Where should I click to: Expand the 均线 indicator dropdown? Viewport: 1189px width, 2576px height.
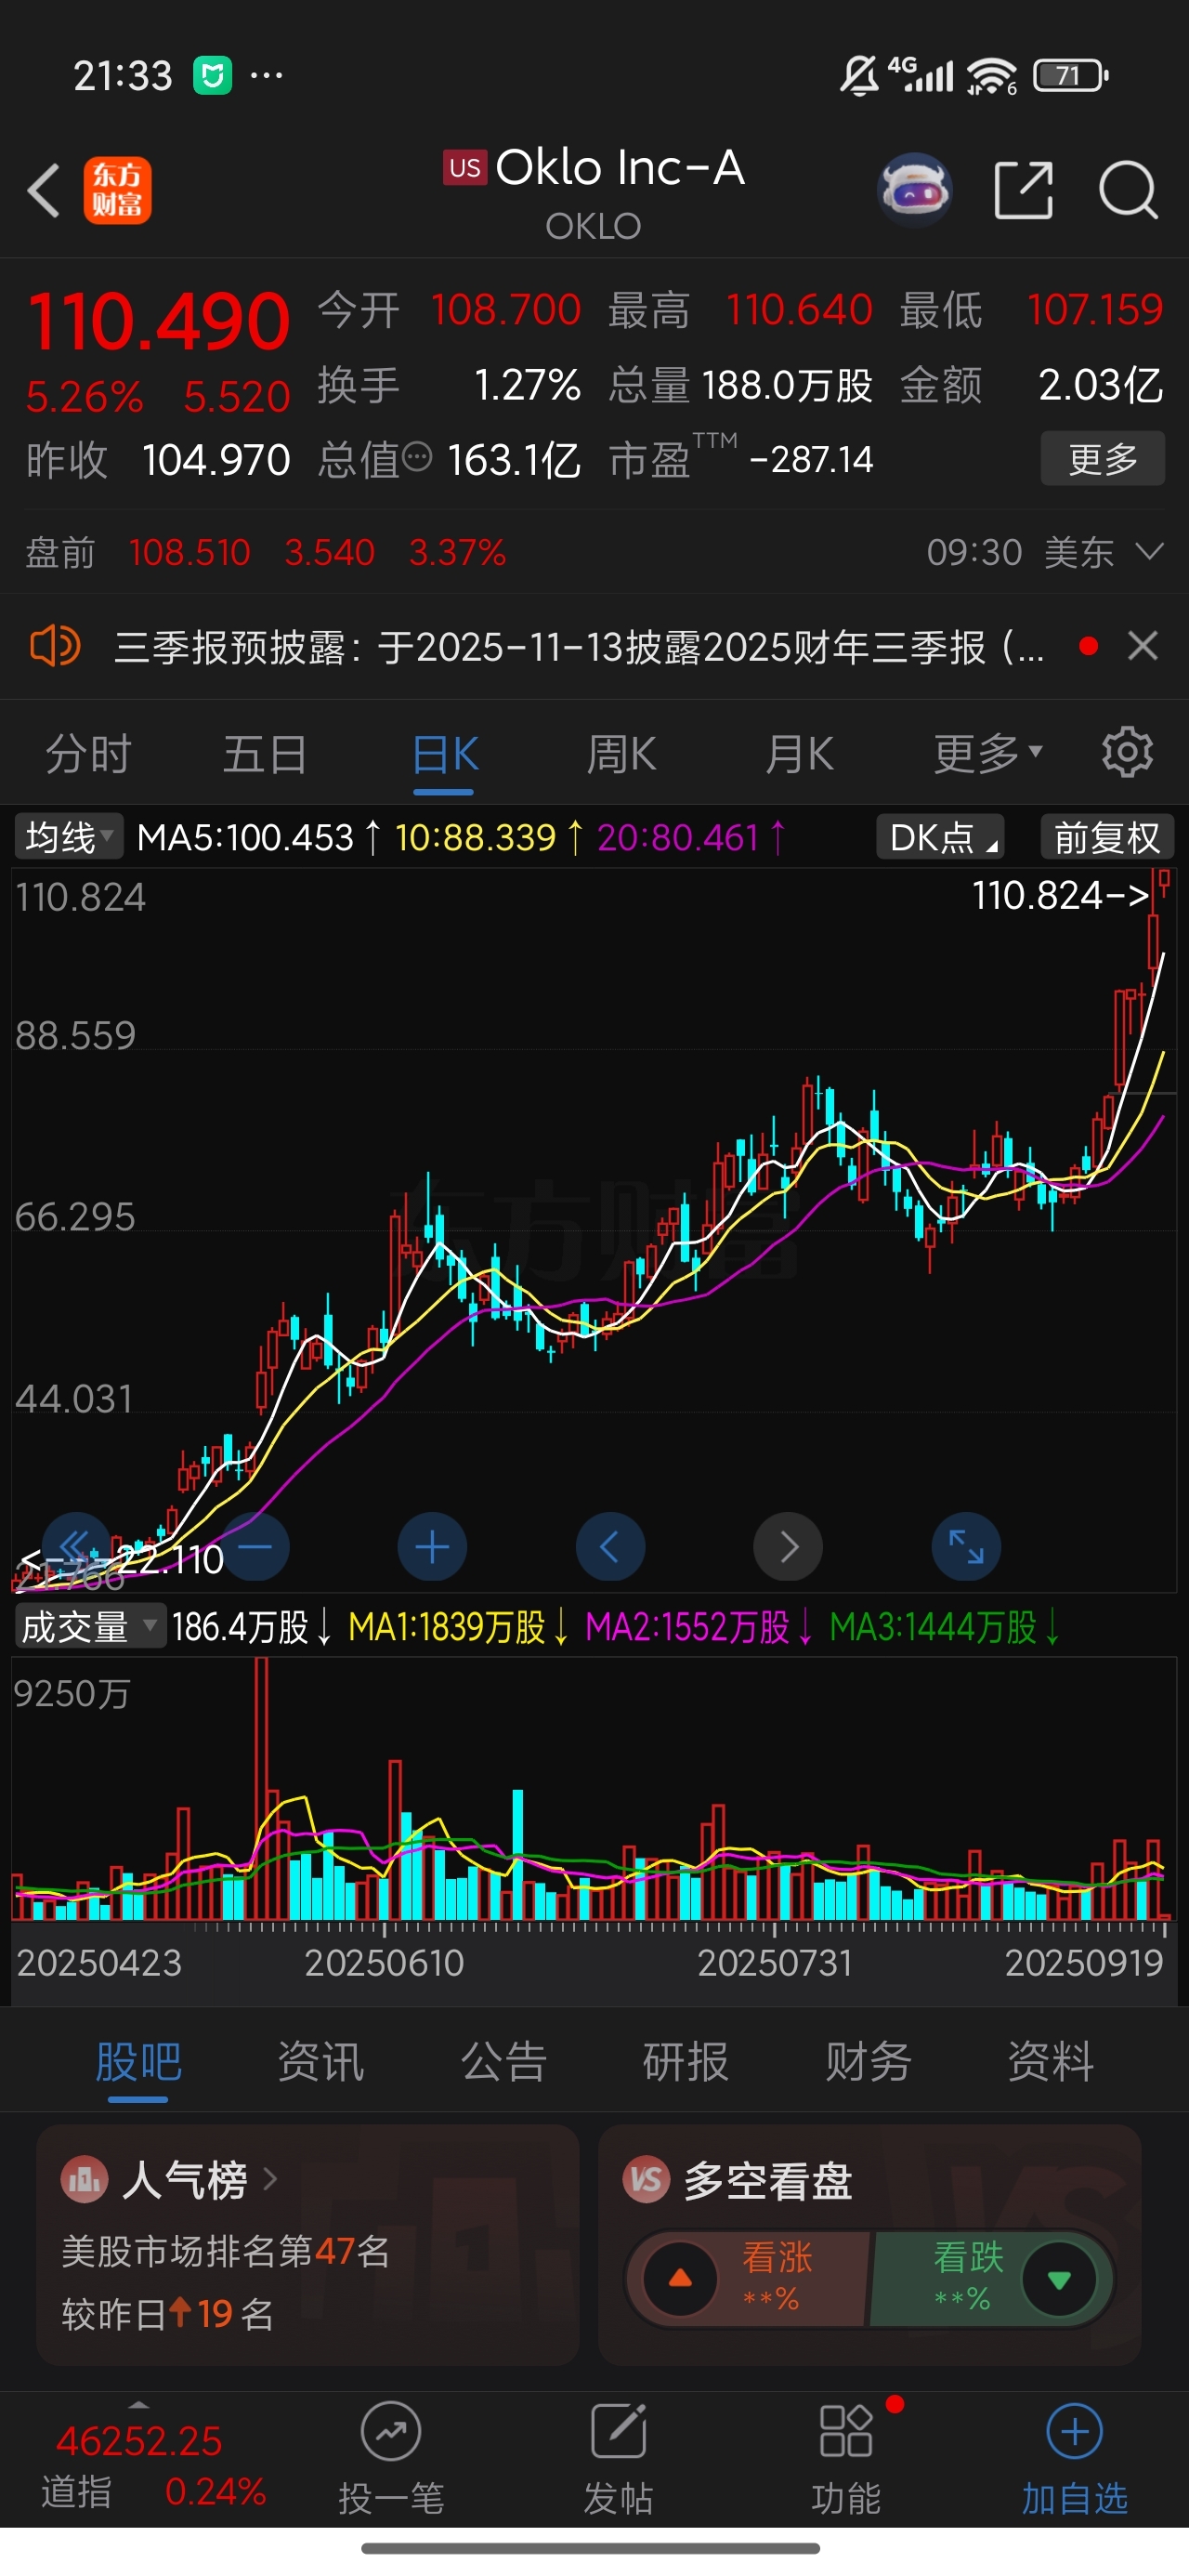click(x=68, y=837)
